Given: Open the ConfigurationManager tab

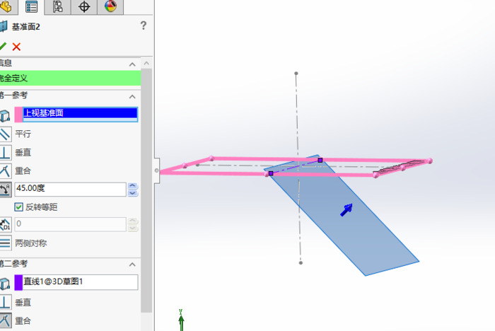Looking at the screenshot, I should point(58,7).
